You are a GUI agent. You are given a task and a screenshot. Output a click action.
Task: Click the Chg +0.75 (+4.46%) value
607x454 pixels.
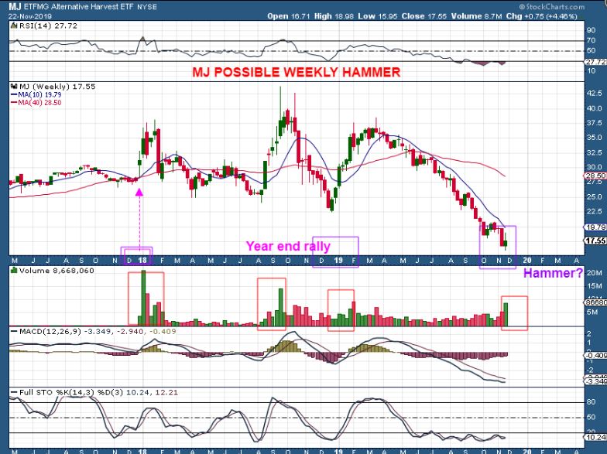coord(542,16)
